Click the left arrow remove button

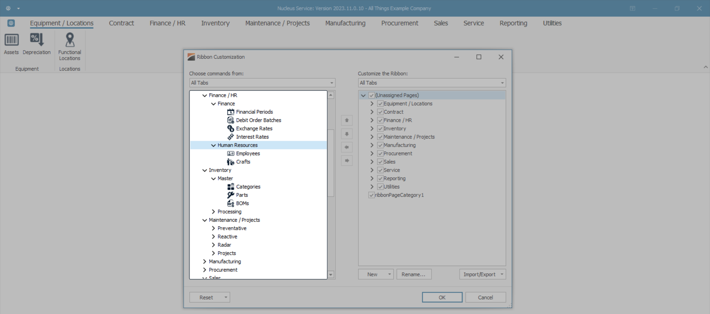[x=347, y=147]
